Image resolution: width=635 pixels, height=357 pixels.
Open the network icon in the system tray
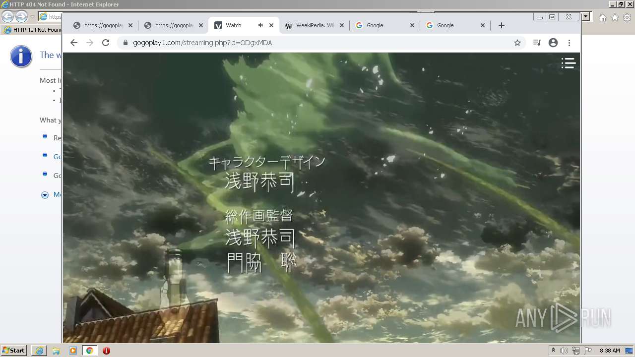pos(576,351)
